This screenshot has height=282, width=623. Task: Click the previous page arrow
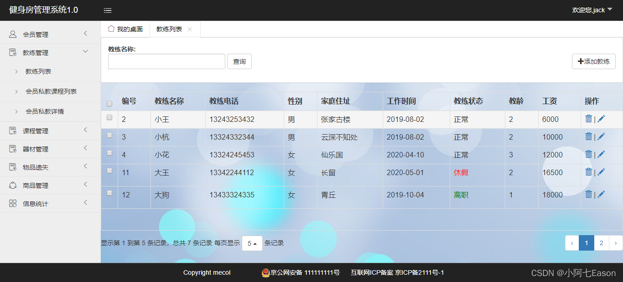pyautogui.click(x=572, y=243)
